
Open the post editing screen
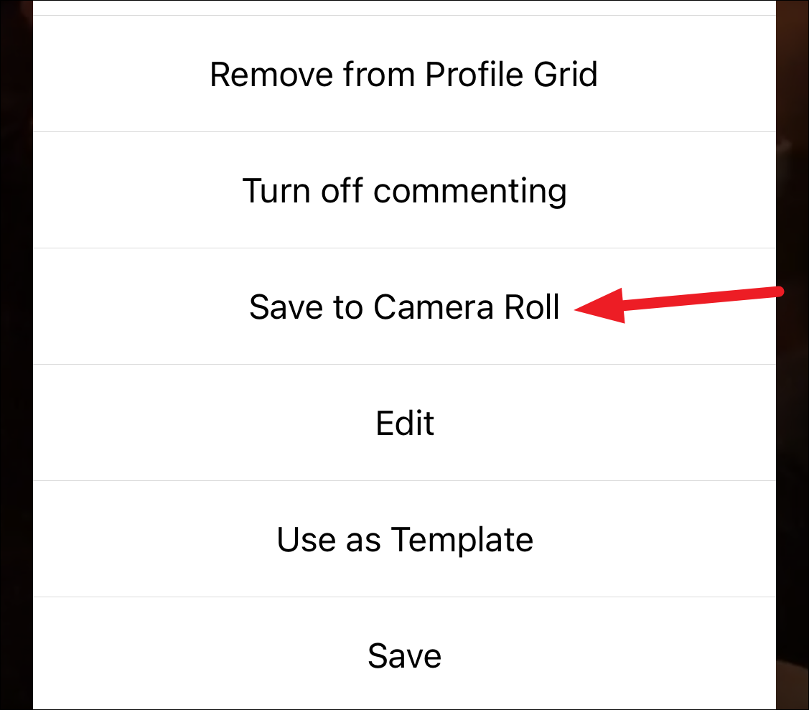404,423
